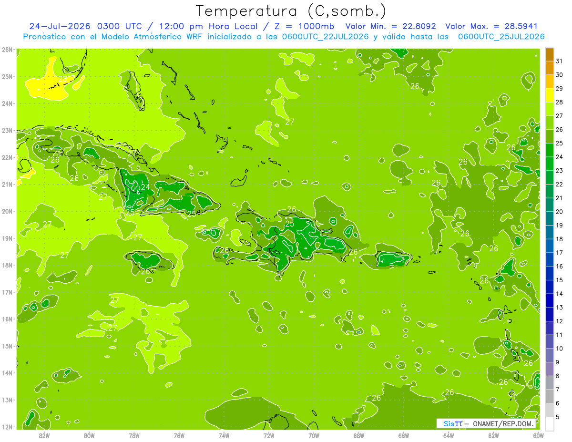
Task: Click the 22N latitude axis label
Action: coord(7,157)
